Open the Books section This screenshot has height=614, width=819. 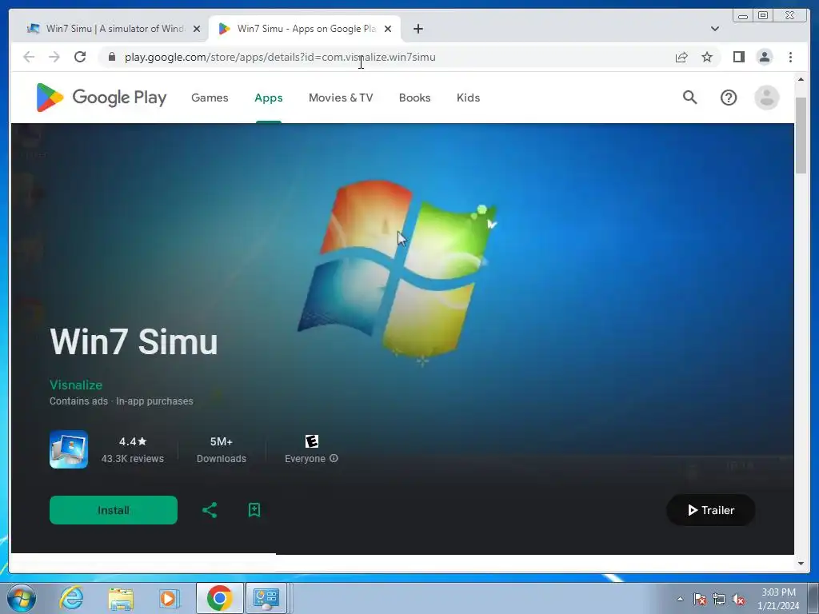(x=415, y=98)
